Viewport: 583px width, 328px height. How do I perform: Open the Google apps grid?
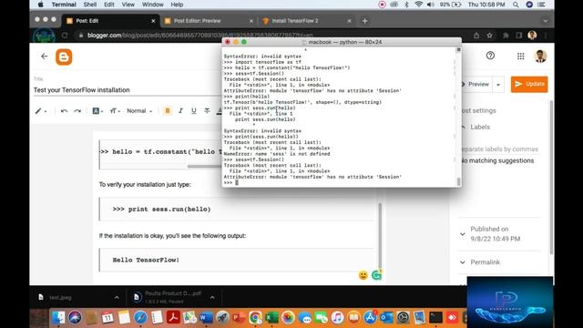click(520, 56)
